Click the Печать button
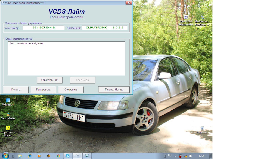Image resolution: width=261 pixels, height=159 pixels. (x=16, y=90)
